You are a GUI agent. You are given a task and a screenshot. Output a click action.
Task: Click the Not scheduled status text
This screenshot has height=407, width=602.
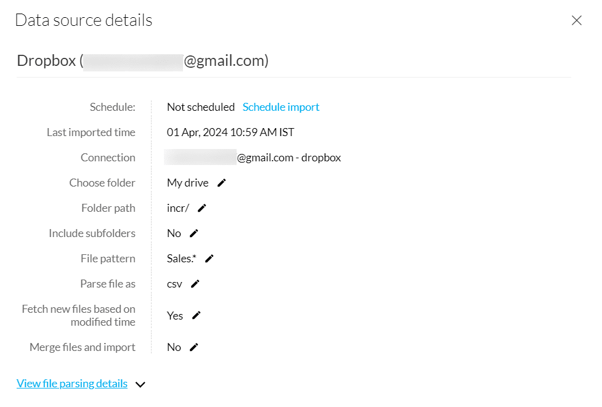(201, 107)
